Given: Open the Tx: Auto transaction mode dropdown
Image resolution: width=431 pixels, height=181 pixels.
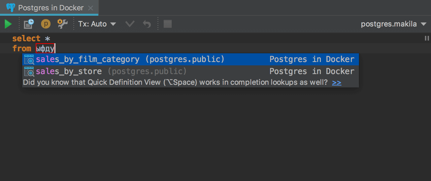Looking at the screenshot, I should pos(97,24).
